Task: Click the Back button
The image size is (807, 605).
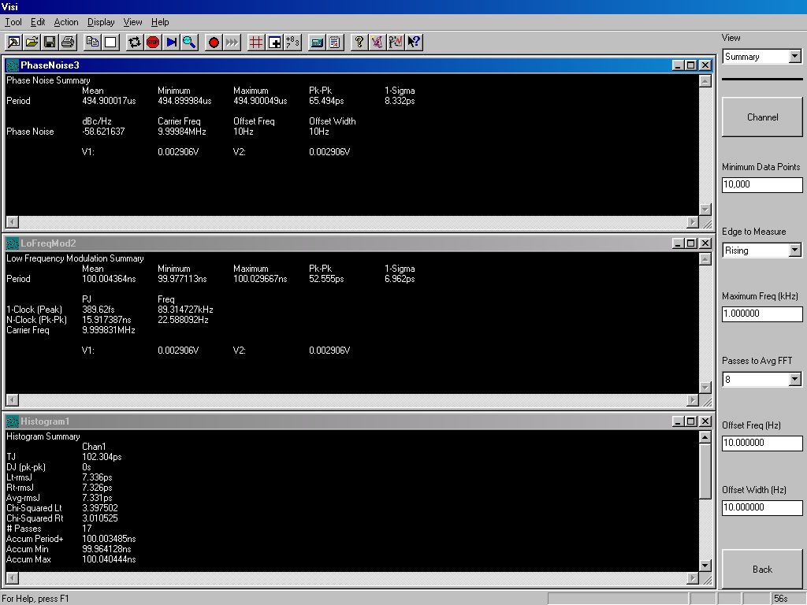Action: click(762, 569)
